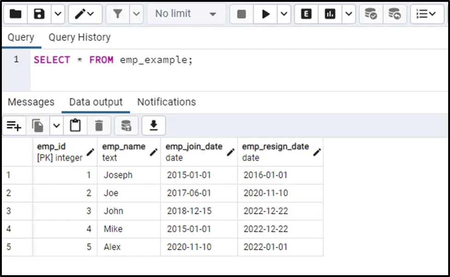The height and width of the screenshot is (277, 450).
Task: Click the Paste clipboard icon
Action: 75,126
